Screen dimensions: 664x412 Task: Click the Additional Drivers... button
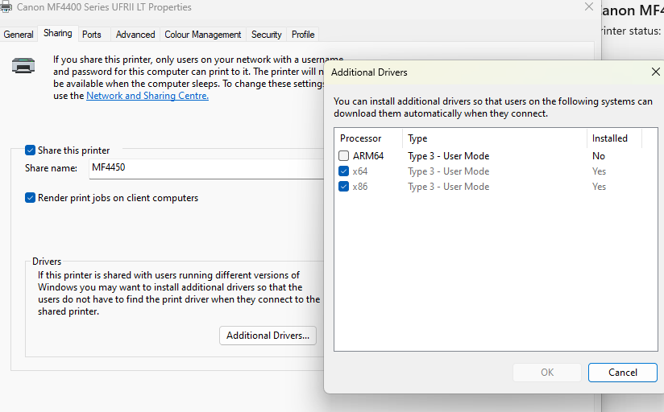(268, 336)
